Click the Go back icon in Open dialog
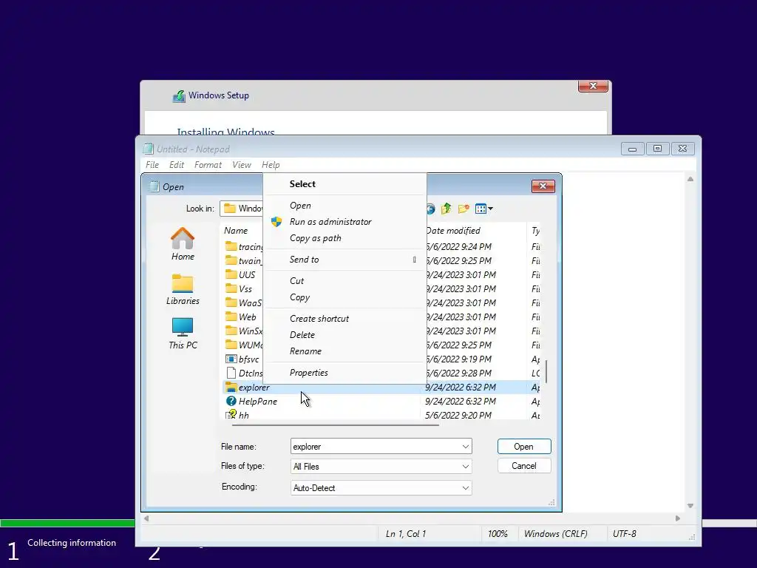Screen dimensions: 757x568 point(430,209)
